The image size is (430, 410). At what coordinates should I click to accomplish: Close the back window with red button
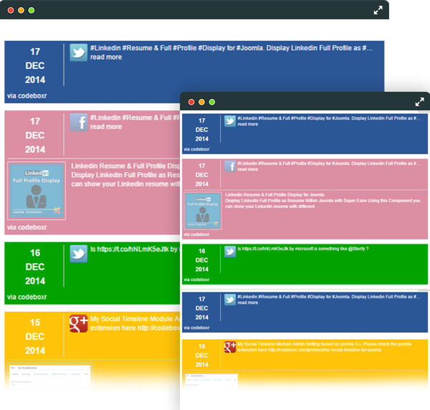[x=11, y=11]
